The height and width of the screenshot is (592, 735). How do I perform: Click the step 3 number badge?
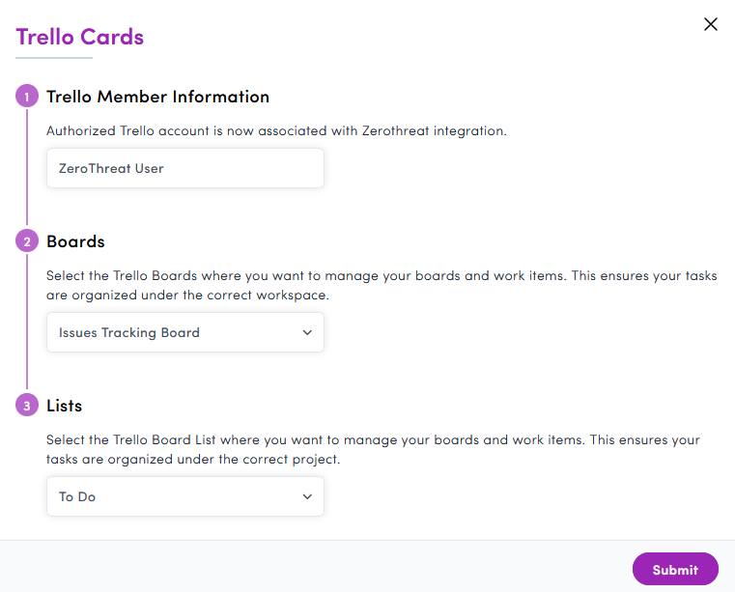click(27, 406)
